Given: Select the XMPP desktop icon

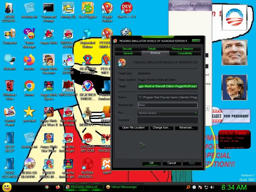Looking at the screenshot, I should pyautogui.click(x=107, y=166).
